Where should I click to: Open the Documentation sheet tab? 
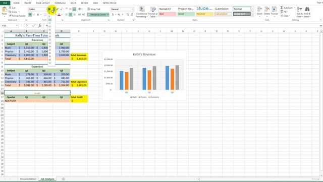(28, 179)
